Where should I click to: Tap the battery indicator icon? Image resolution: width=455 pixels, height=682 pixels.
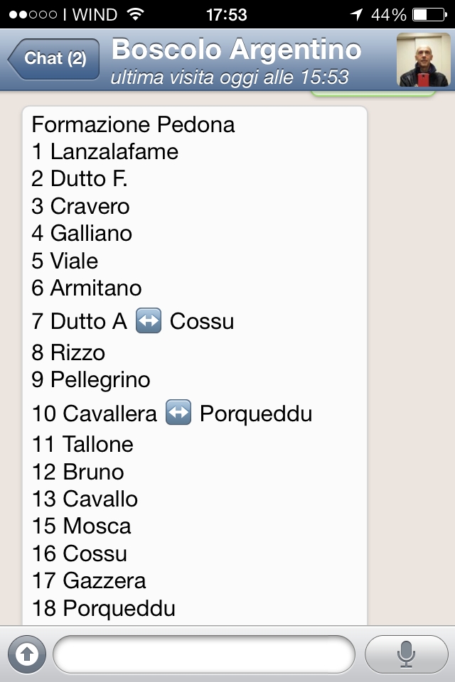(429, 15)
